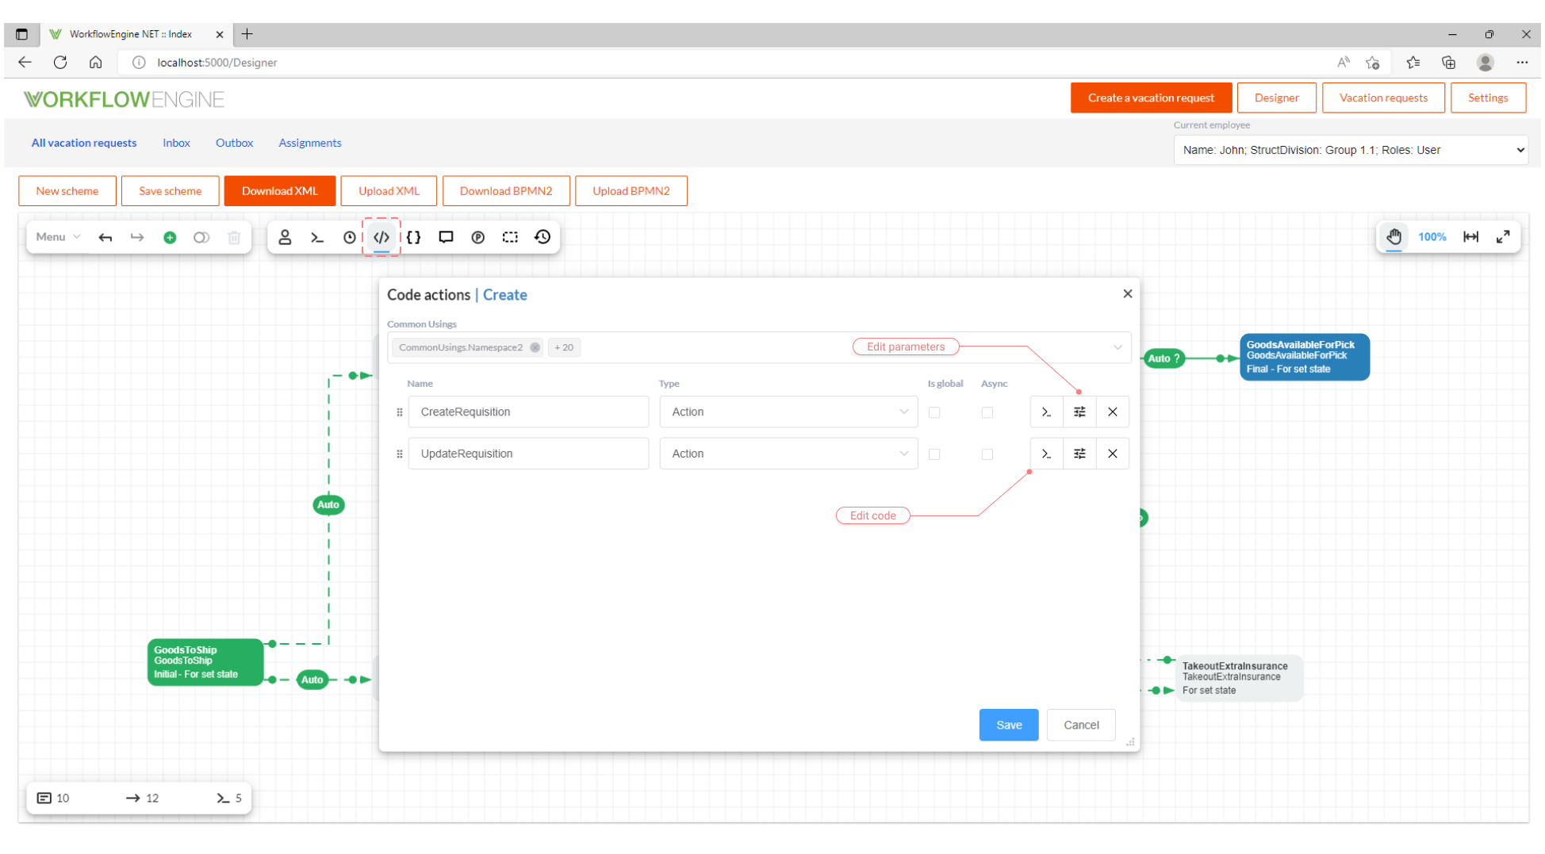
Task: Click the Download BPMN2 button
Action: [x=505, y=191]
